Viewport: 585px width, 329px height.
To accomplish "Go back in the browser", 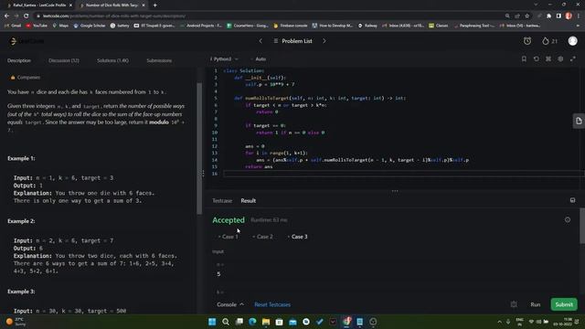I will point(6,16).
